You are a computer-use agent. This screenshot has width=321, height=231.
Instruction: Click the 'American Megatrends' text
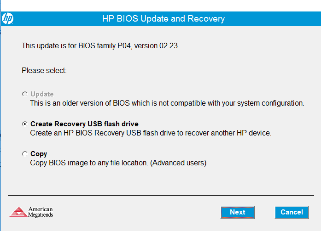click(41, 212)
